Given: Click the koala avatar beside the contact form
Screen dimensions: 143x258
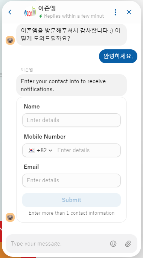Looking at the screenshot, I should click(10, 217).
